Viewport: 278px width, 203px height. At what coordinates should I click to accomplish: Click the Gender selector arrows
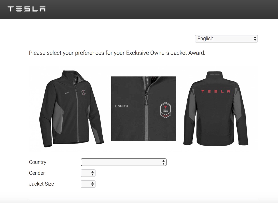click(92, 173)
